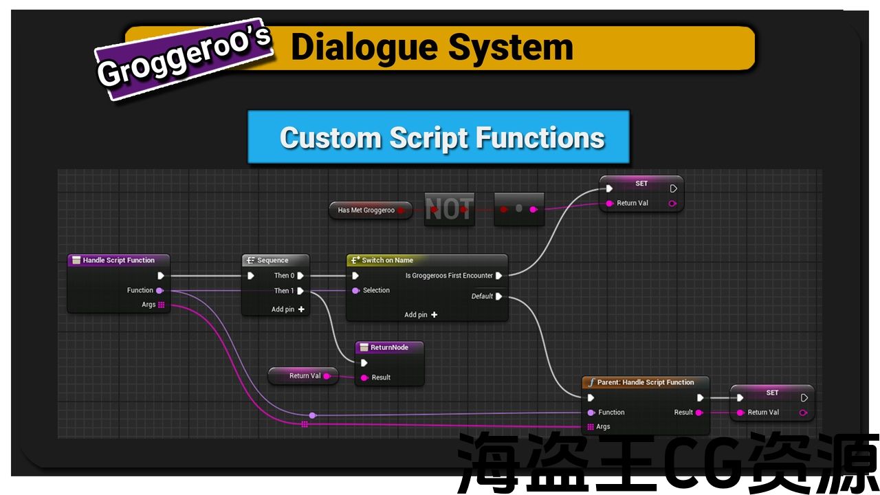Image resolution: width=880 pixels, height=495 pixels.
Task: Select the NOT boolean node
Action: pyautogui.click(x=449, y=210)
